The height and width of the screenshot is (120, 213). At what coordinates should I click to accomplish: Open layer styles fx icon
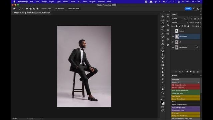click(x=180, y=72)
